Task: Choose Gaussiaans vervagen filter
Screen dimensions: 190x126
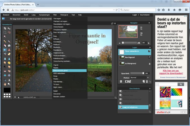Action: 69,24
